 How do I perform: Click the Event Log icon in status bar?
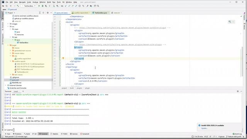click(237, 134)
